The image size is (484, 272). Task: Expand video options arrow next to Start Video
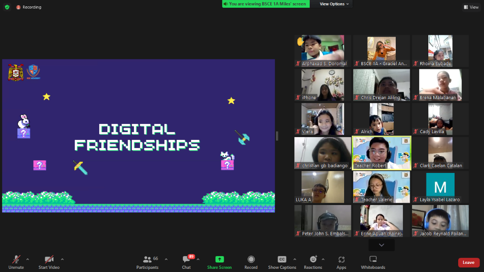tap(62, 259)
